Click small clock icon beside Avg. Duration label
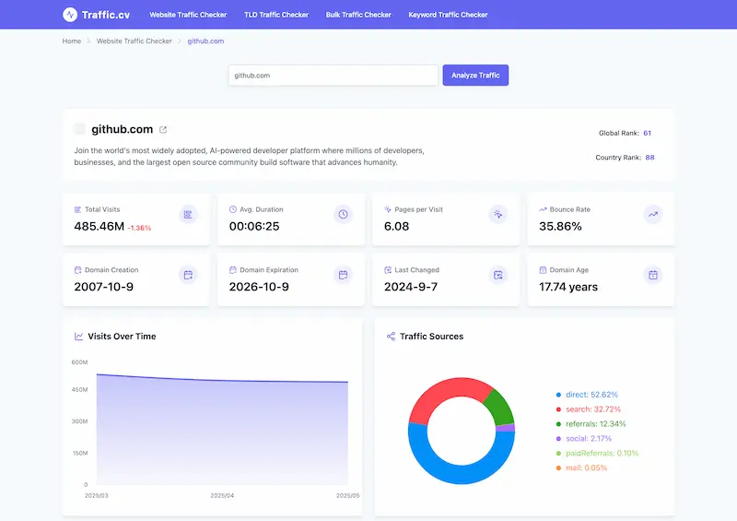737x521 pixels. (233, 209)
